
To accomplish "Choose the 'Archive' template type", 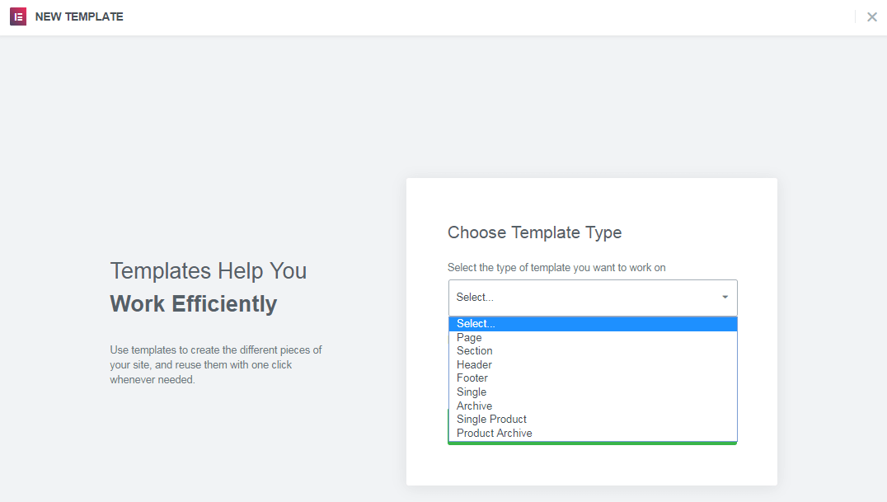I will [474, 406].
